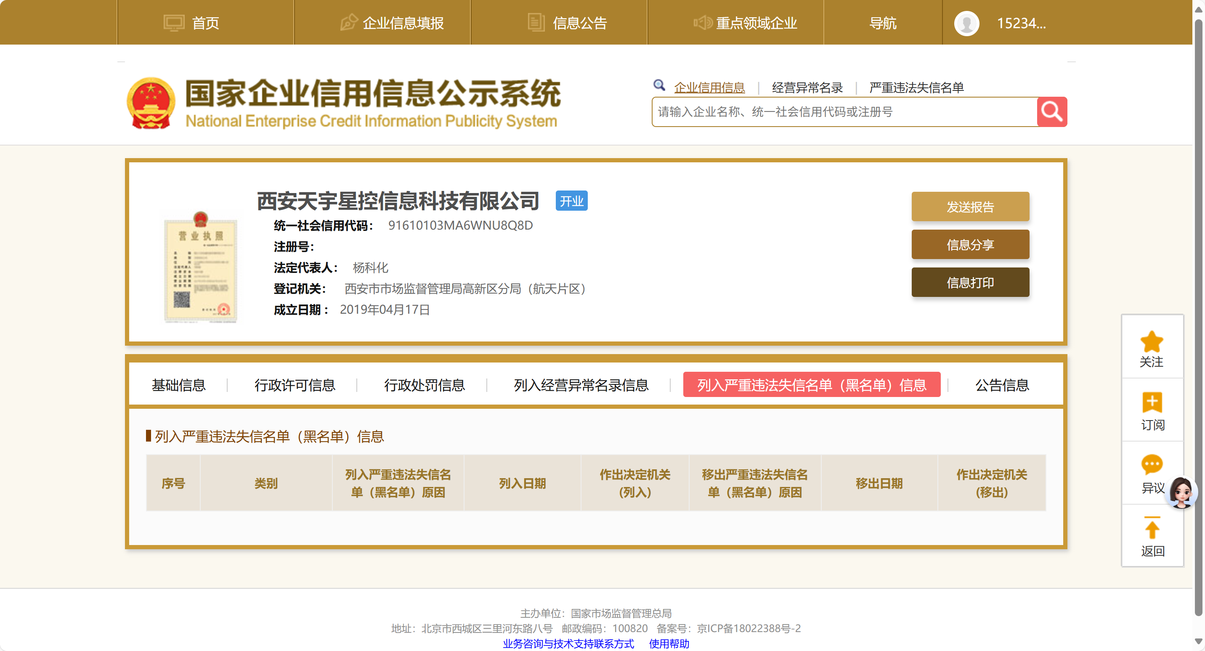
Task: Expand the 15234... account menu
Action: pyautogui.click(x=1021, y=23)
